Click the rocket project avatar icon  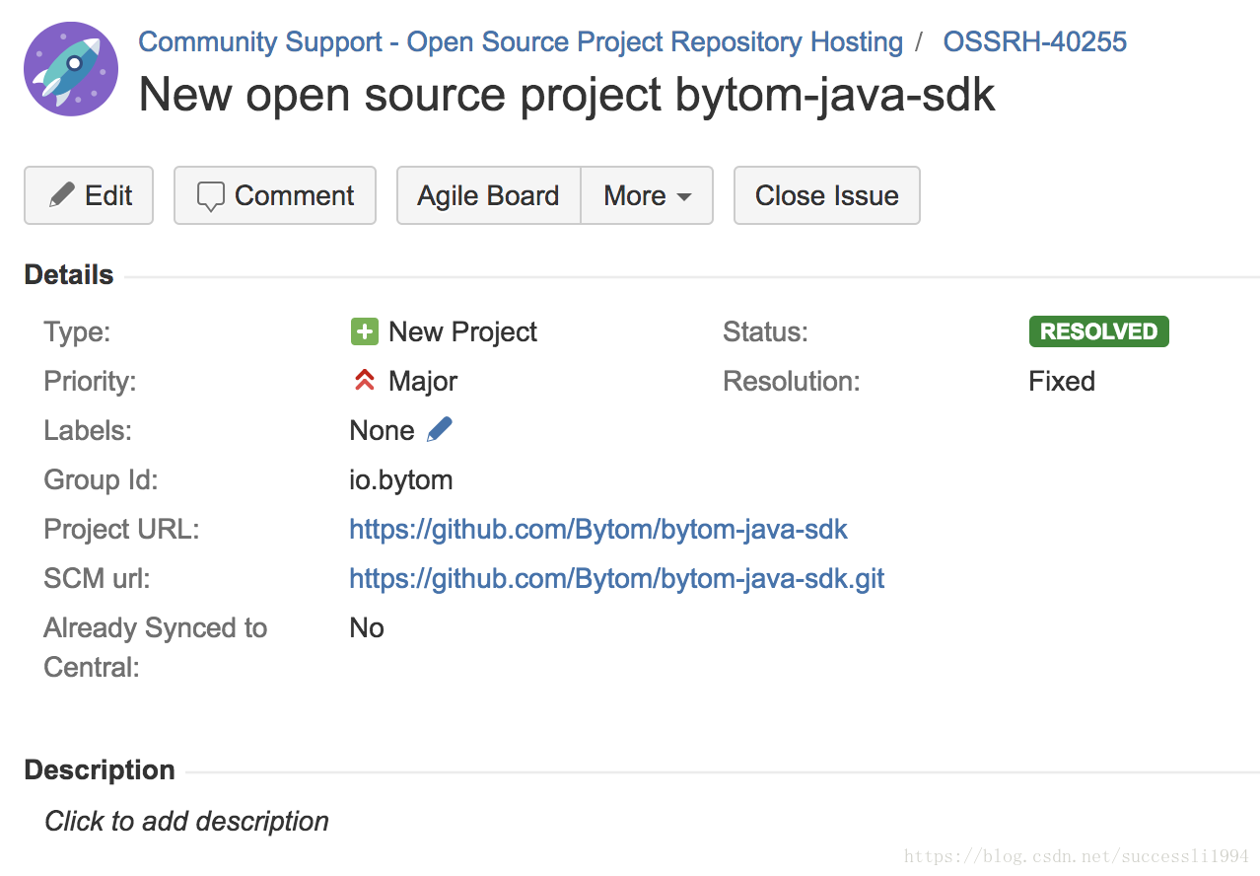[x=71, y=69]
